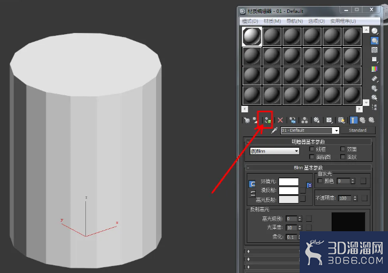
Task: Toggle Show Map in Viewport icon
Action: pos(341,120)
